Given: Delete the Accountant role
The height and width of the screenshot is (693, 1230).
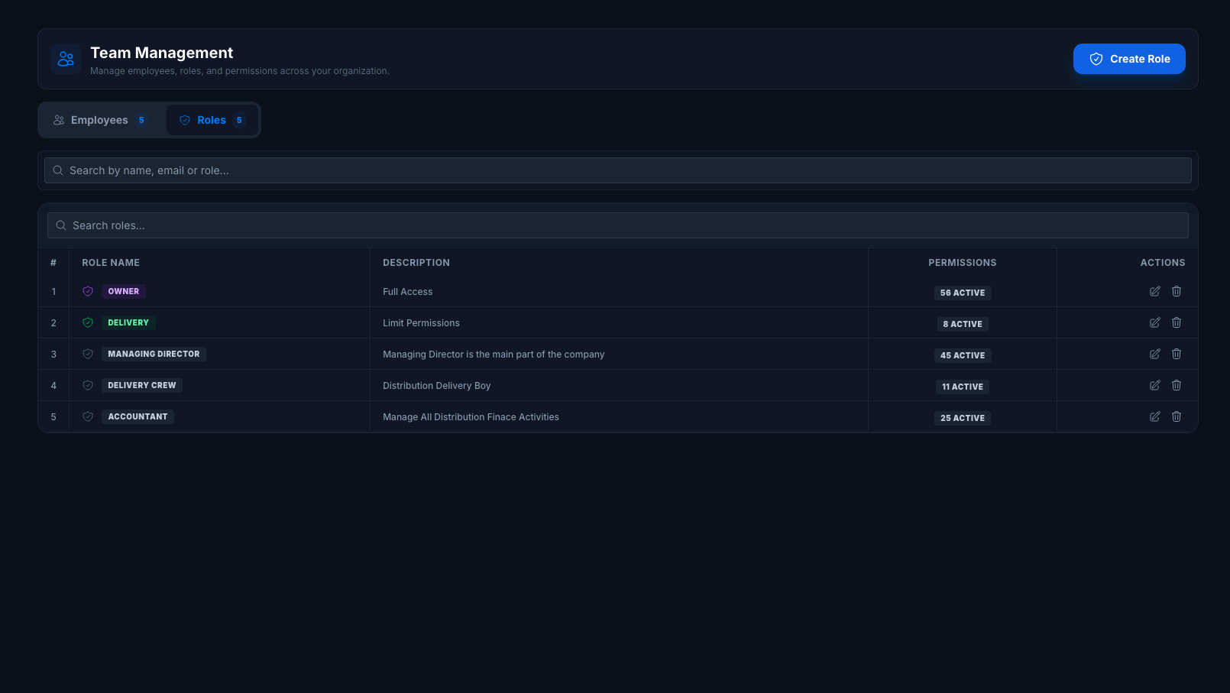Looking at the screenshot, I should 1177,416.
